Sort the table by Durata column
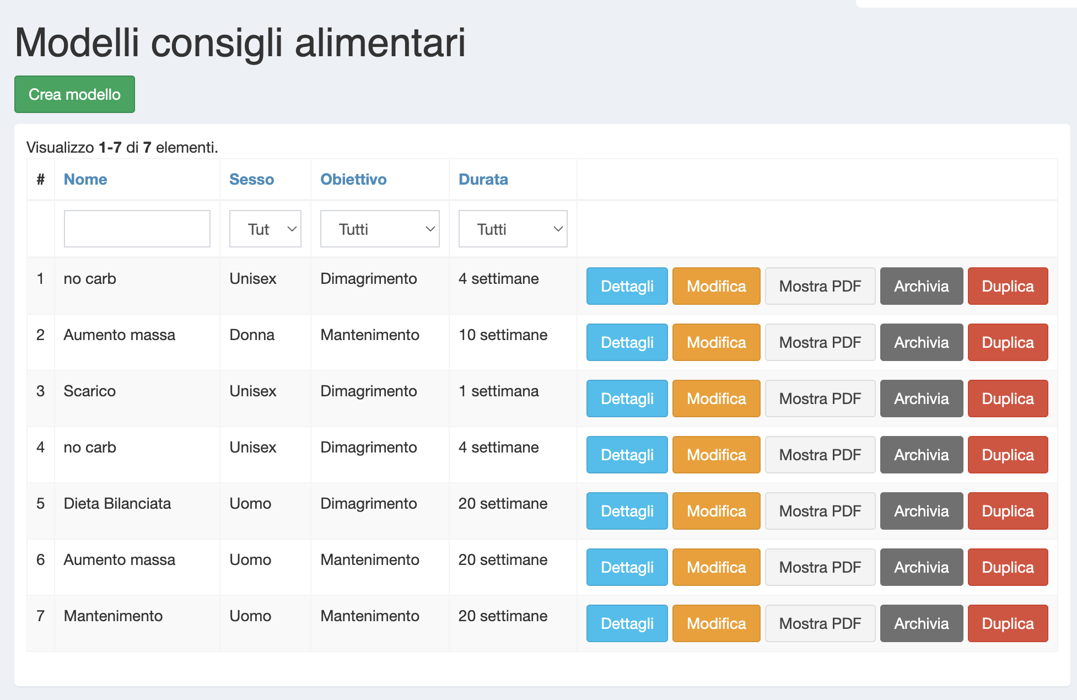Screen dimensions: 1077x700 483,179
